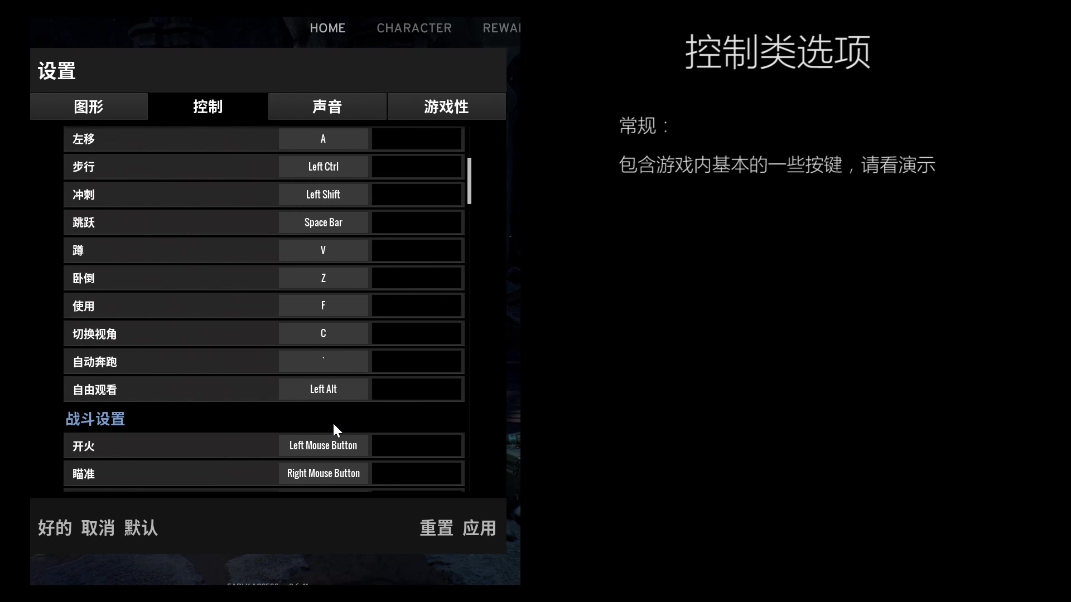Switch to 声音 (Audio) settings tab
This screenshot has width=1071, height=602.
[x=326, y=106]
